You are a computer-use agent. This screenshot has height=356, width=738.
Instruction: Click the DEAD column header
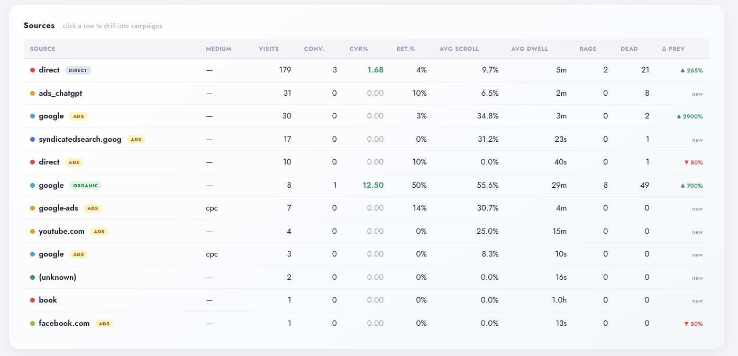coord(629,49)
